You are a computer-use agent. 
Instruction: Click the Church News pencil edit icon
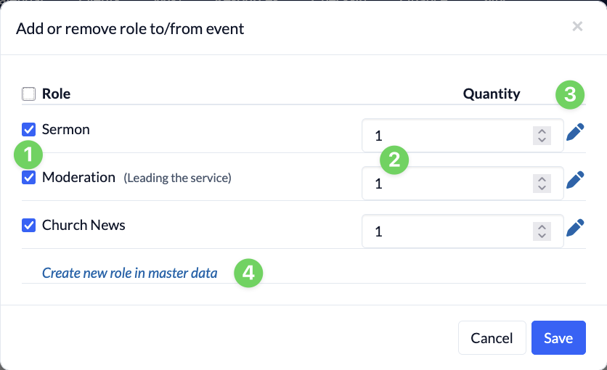pos(575,228)
